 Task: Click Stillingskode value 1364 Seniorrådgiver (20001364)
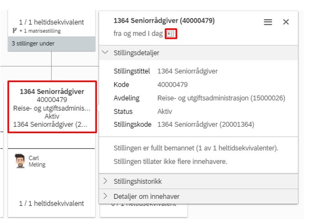[206, 124]
